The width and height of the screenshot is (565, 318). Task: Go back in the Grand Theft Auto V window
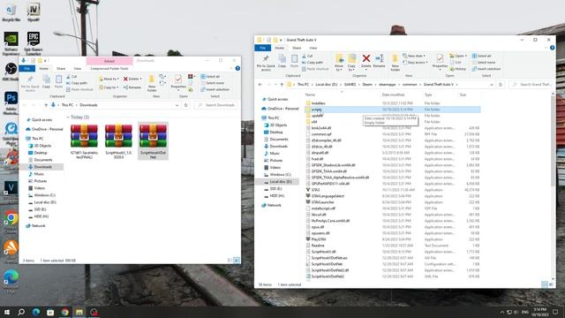(260, 85)
